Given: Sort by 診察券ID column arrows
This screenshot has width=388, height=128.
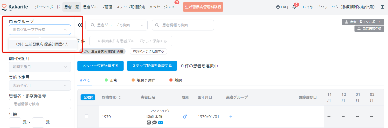Looking at the screenshot, I should 120,98.
